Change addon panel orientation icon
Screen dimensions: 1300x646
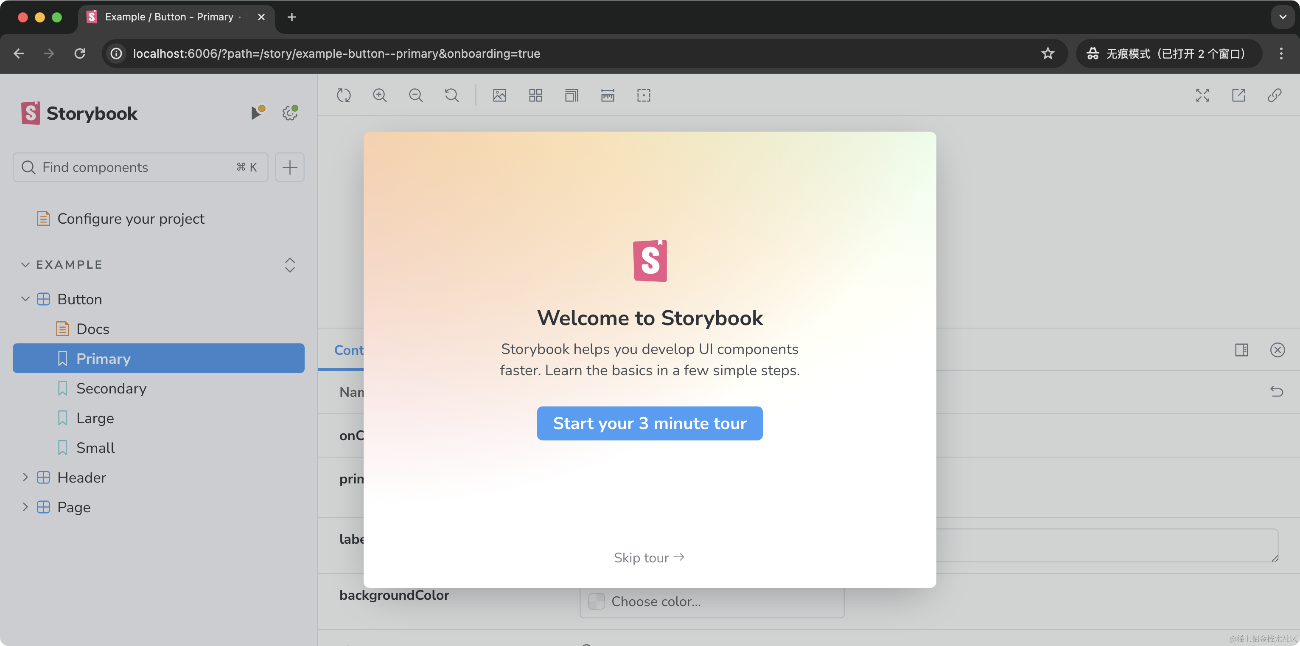[x=1241, y=350]
